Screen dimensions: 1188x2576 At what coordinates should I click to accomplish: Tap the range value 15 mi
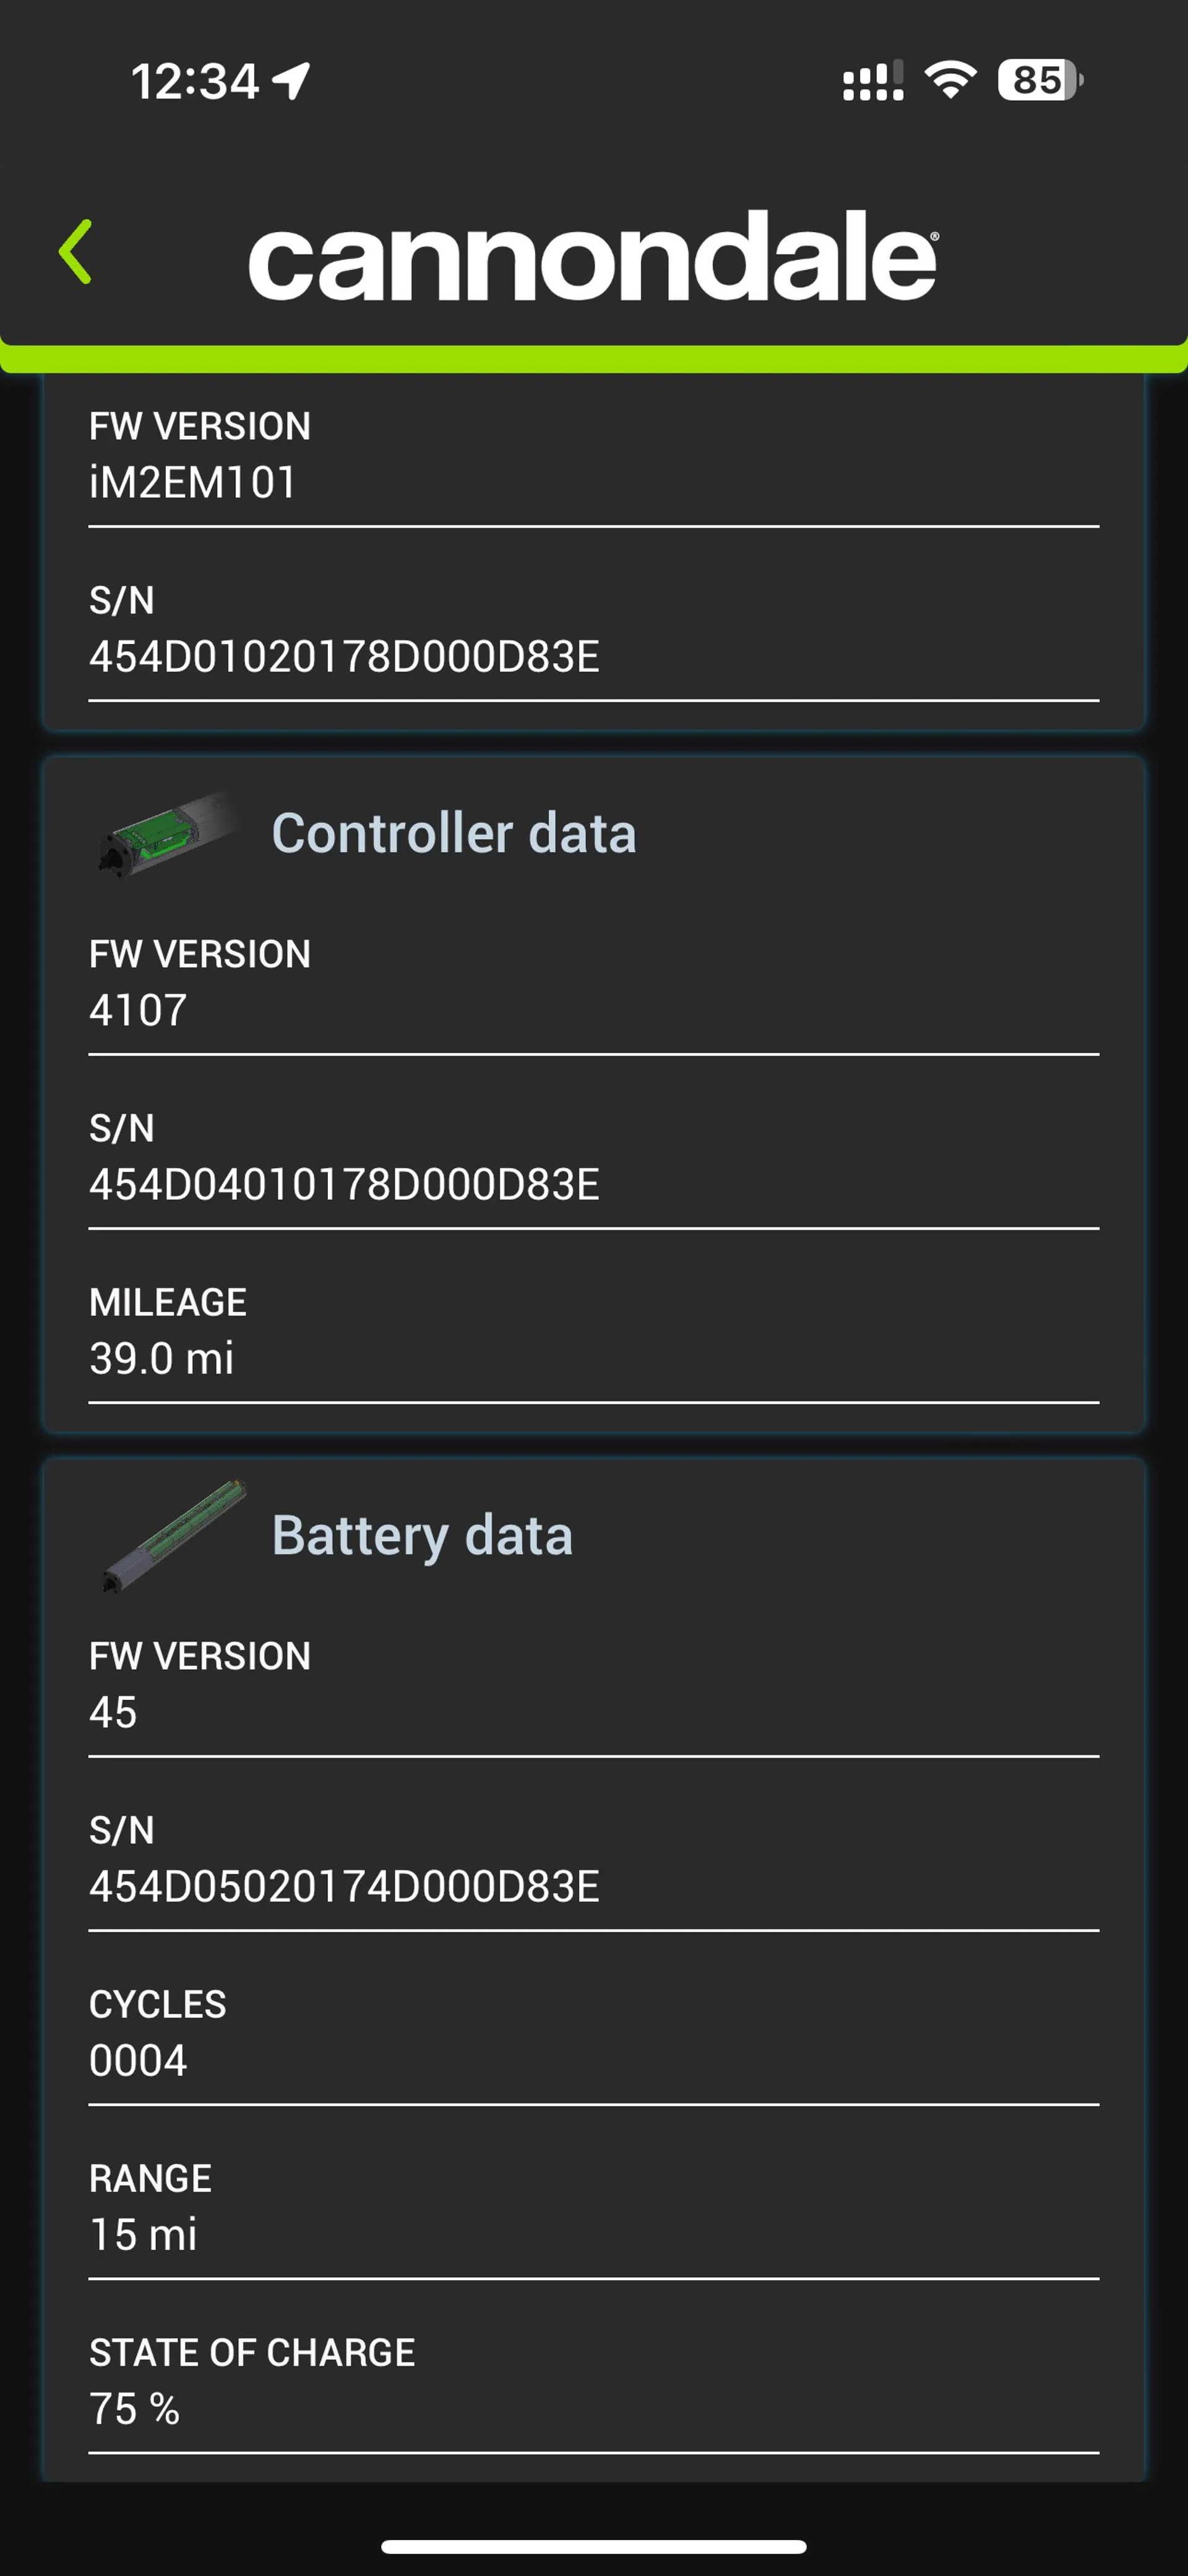coord(143,2235)
